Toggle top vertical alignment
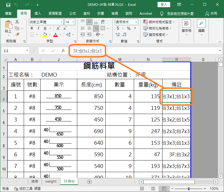The width and height of the screenshot is (224, 192). pyautogui.click(x=83, y=22)
